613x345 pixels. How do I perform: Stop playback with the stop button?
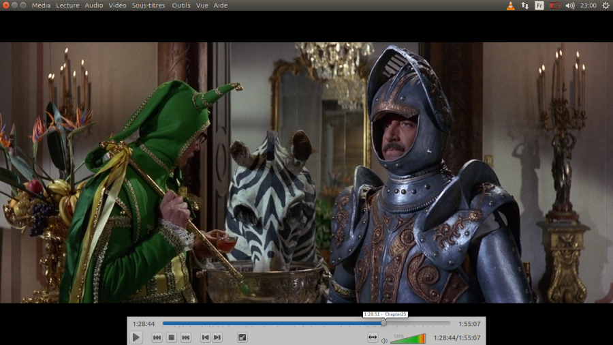point(172,337)
